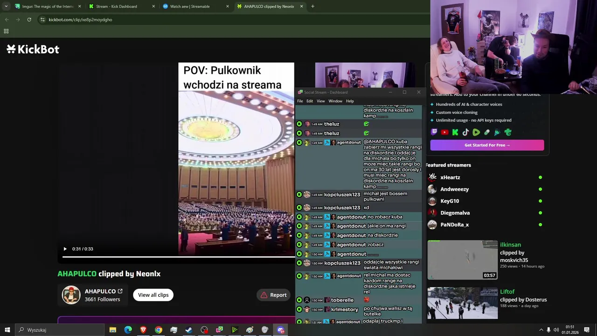
Task: Open Edit menu in Social Stream
Action: [x=310, y=101]
